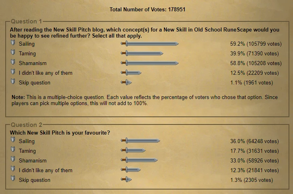Click the shield icon beside Sailing in Question 1

pos(13,42)
